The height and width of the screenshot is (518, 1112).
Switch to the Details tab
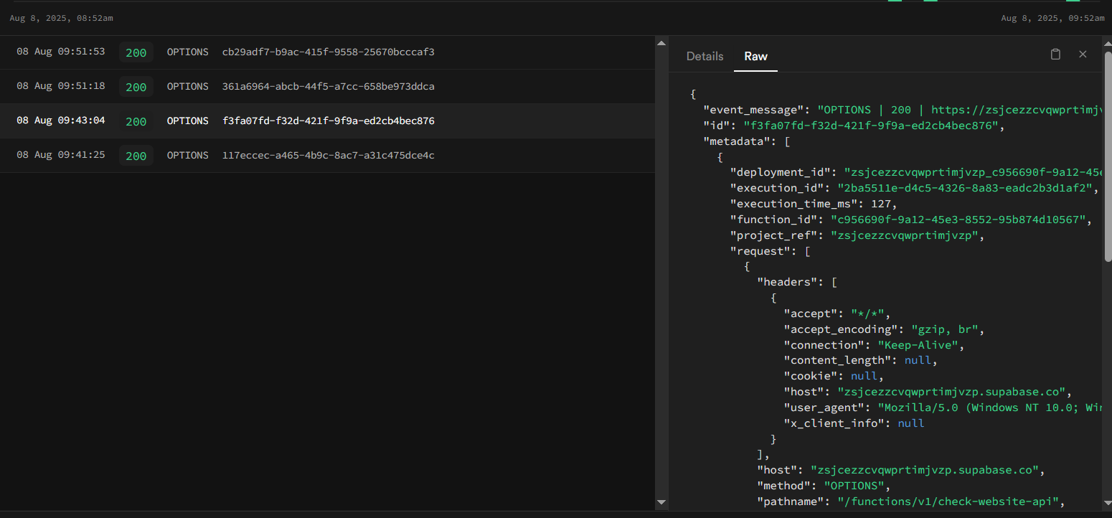pos(705,56)
